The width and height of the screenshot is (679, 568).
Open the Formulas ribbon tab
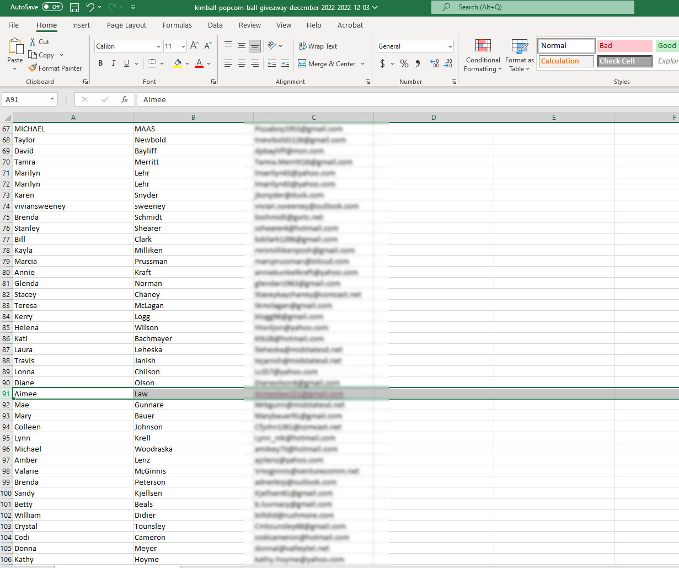pos(177,25)
